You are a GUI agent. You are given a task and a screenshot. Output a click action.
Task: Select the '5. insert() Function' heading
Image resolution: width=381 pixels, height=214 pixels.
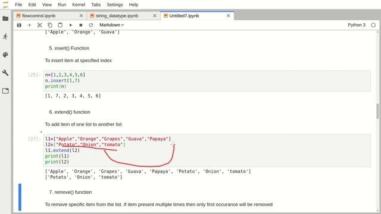pos(69,48)
